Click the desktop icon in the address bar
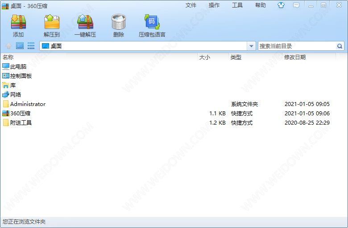This screenshot has height=228, width=348. click(45, 46)
